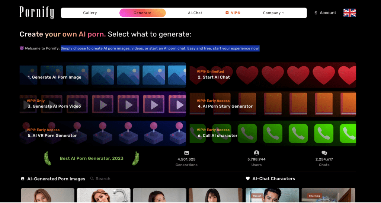Click the Users profile icon
381x203 pixels.
click(256, 153)
